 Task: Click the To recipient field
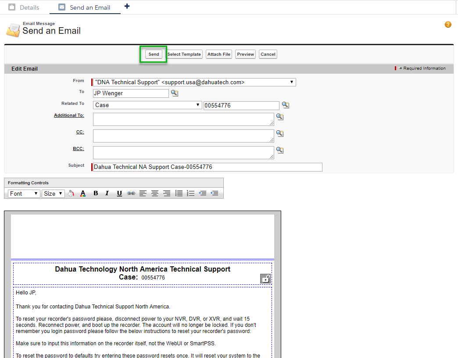pyautogui.click(x=131, y=93)
